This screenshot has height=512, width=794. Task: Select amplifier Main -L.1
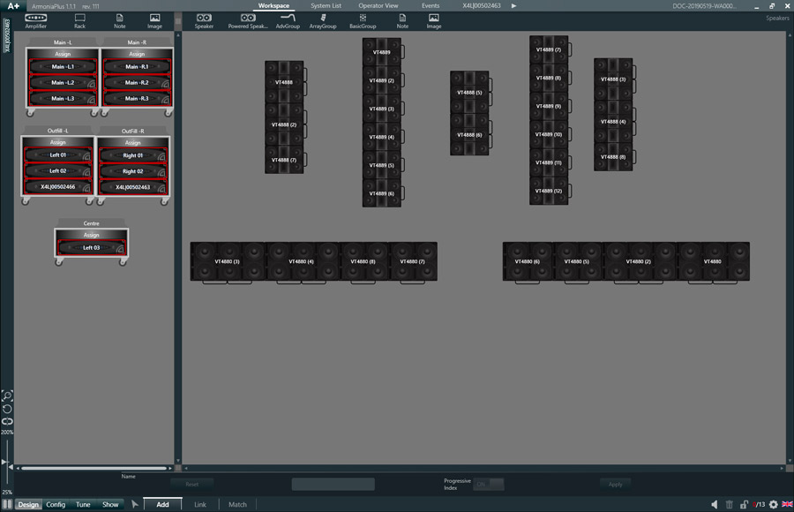click(63, 66)
